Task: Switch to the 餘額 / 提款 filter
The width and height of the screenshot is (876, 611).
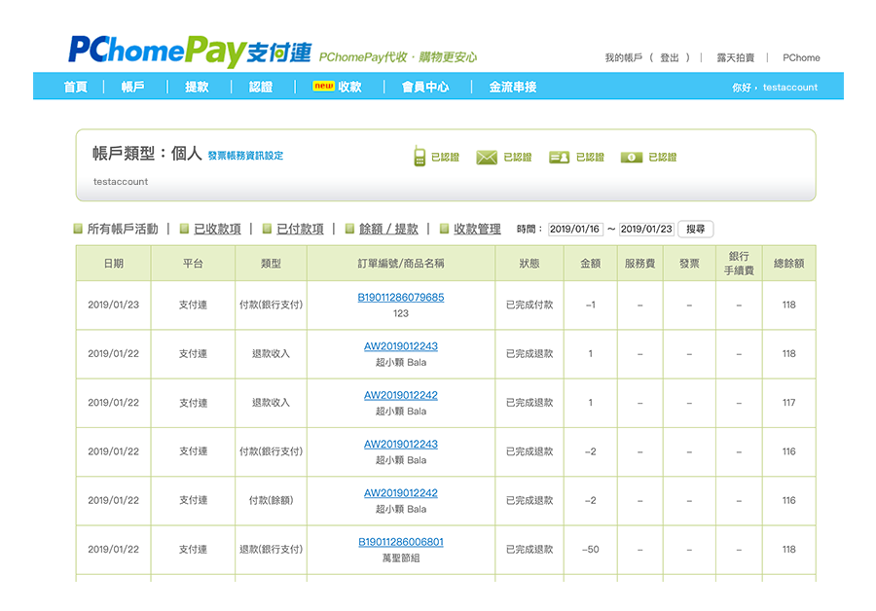Action: click(388, 230)
